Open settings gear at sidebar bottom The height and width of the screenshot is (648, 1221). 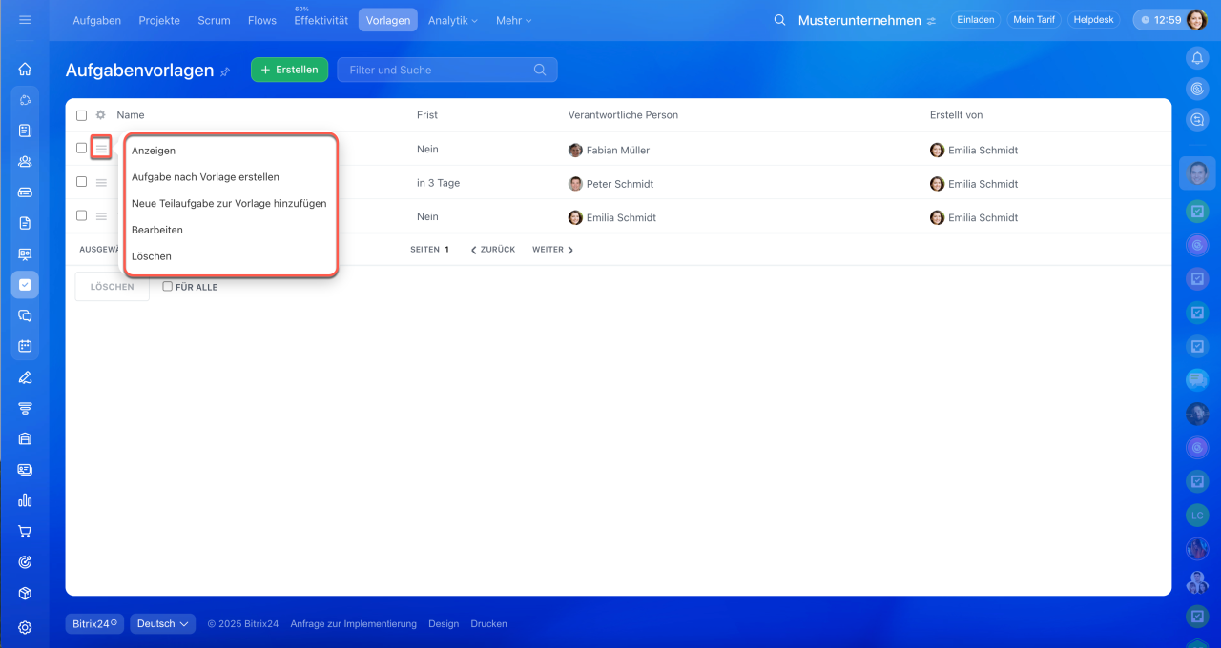(x=25, y=627)
